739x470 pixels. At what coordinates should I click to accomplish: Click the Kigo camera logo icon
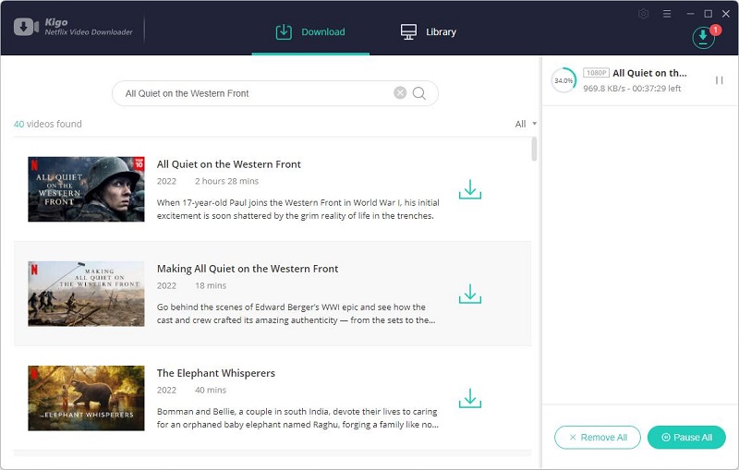pos(26,27)
